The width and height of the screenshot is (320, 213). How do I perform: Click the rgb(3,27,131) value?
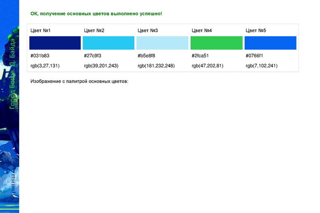click(45, 66)
